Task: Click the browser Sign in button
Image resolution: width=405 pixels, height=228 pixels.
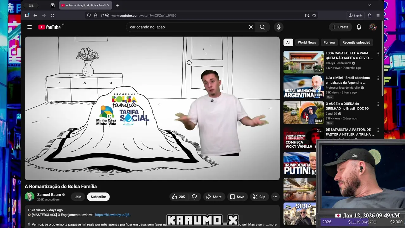Action: pos(355,16)
